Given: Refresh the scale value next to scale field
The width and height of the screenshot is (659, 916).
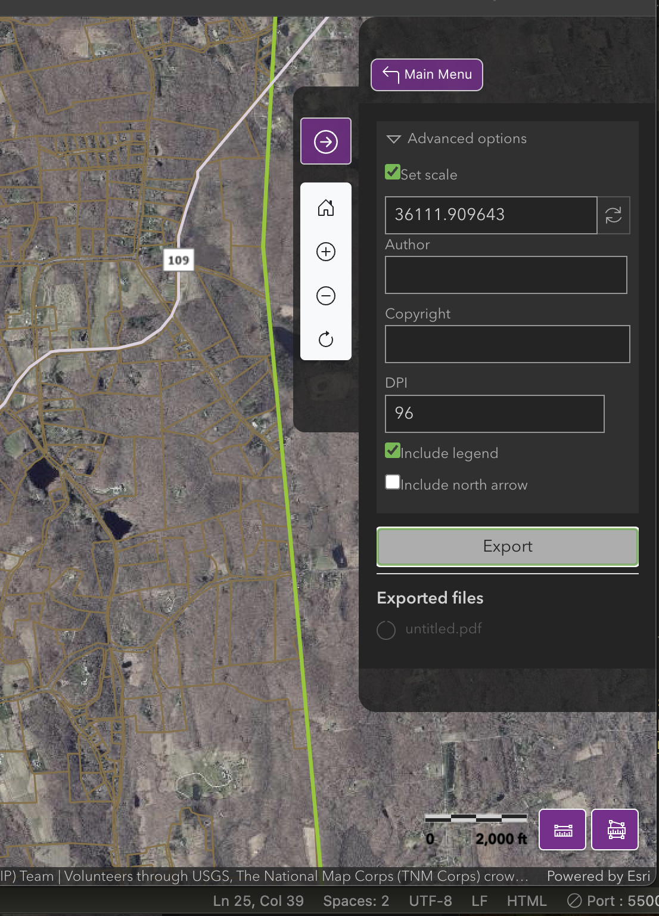Looking at the screenshot, I should click(x=613, y=215).
